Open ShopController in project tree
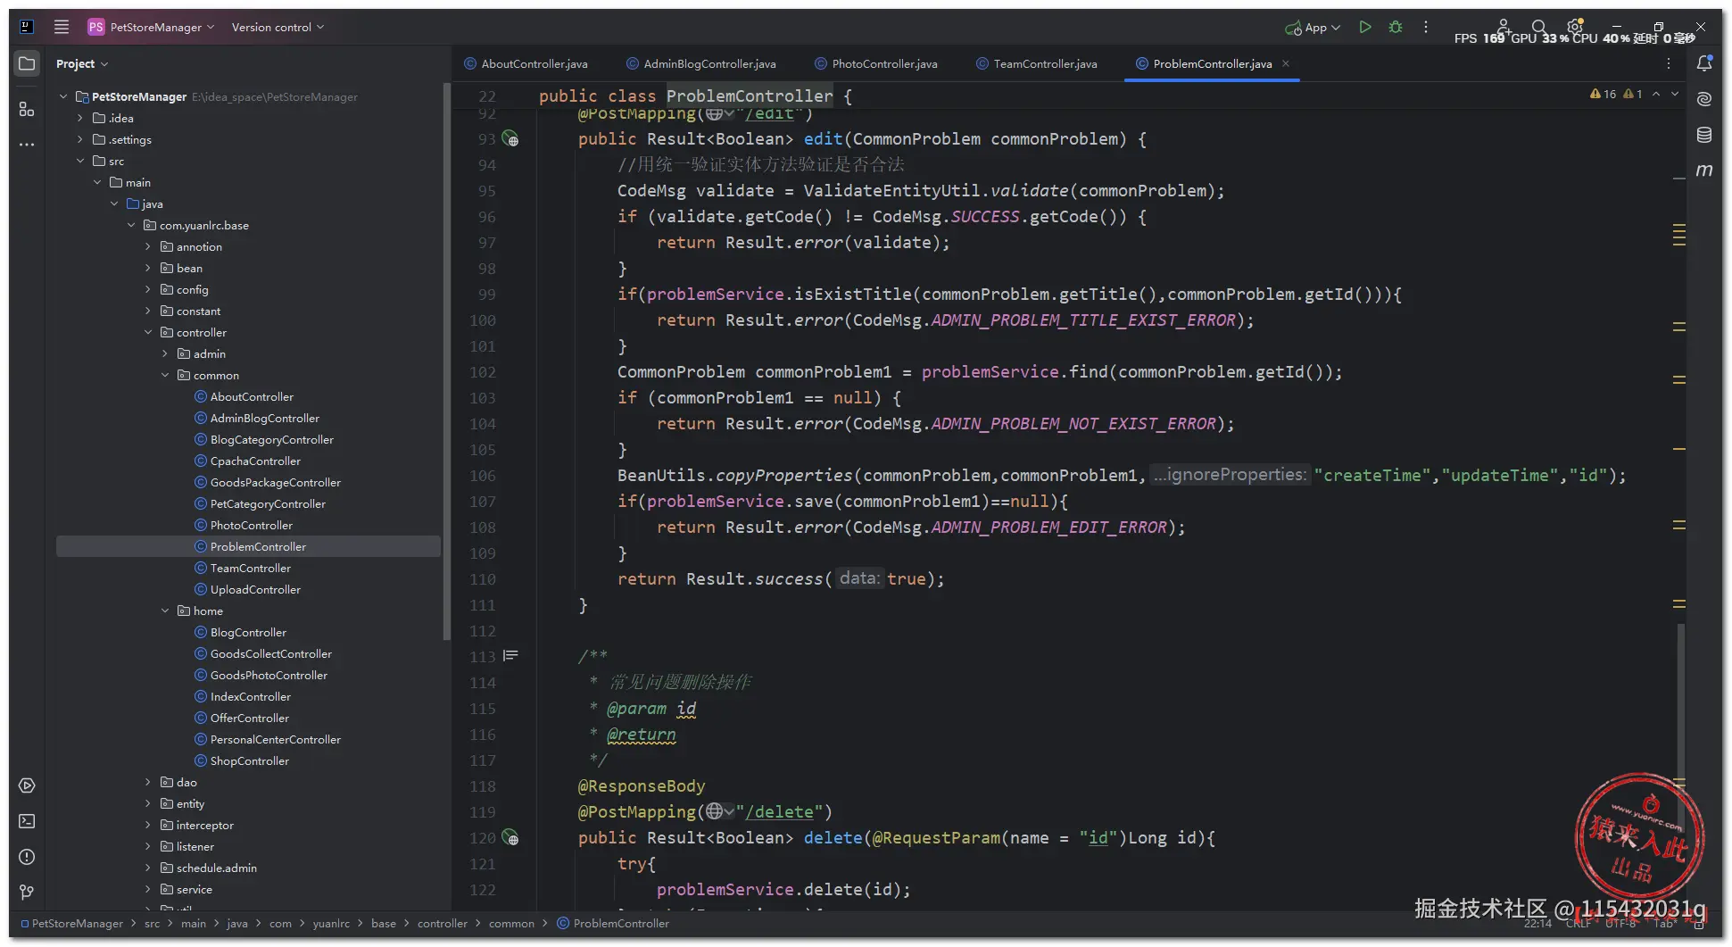 250,760
